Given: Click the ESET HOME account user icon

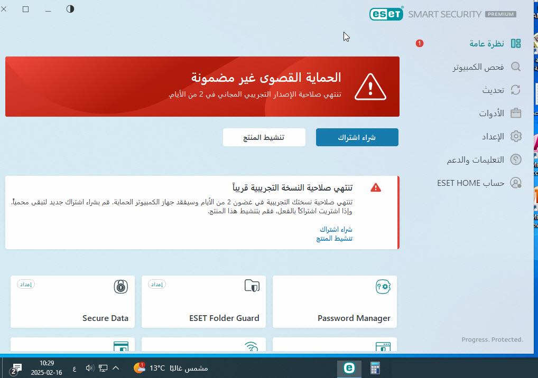Looking at the screenshot, I should pyautogui.click(x=516, y=183).
